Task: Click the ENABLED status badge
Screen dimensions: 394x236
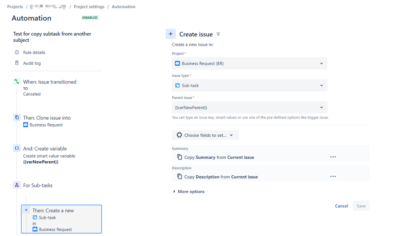Action: point(90,18)
